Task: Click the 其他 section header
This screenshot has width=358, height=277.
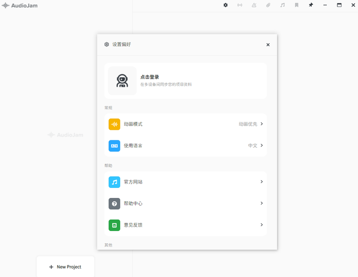Action: pyautogui.click(x=108, y=245)
